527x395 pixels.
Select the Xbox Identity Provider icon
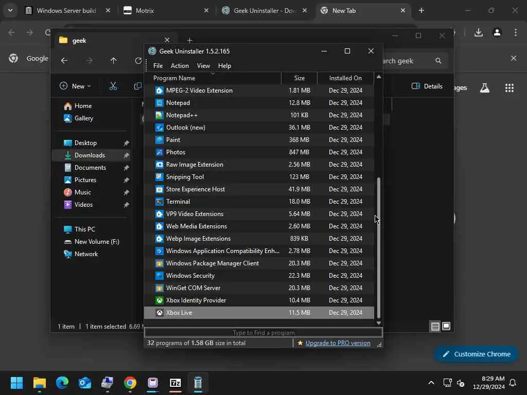(160, 300)
